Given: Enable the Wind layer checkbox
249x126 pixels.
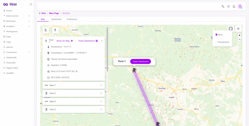Looking at the screenshot, I should 216,35.
